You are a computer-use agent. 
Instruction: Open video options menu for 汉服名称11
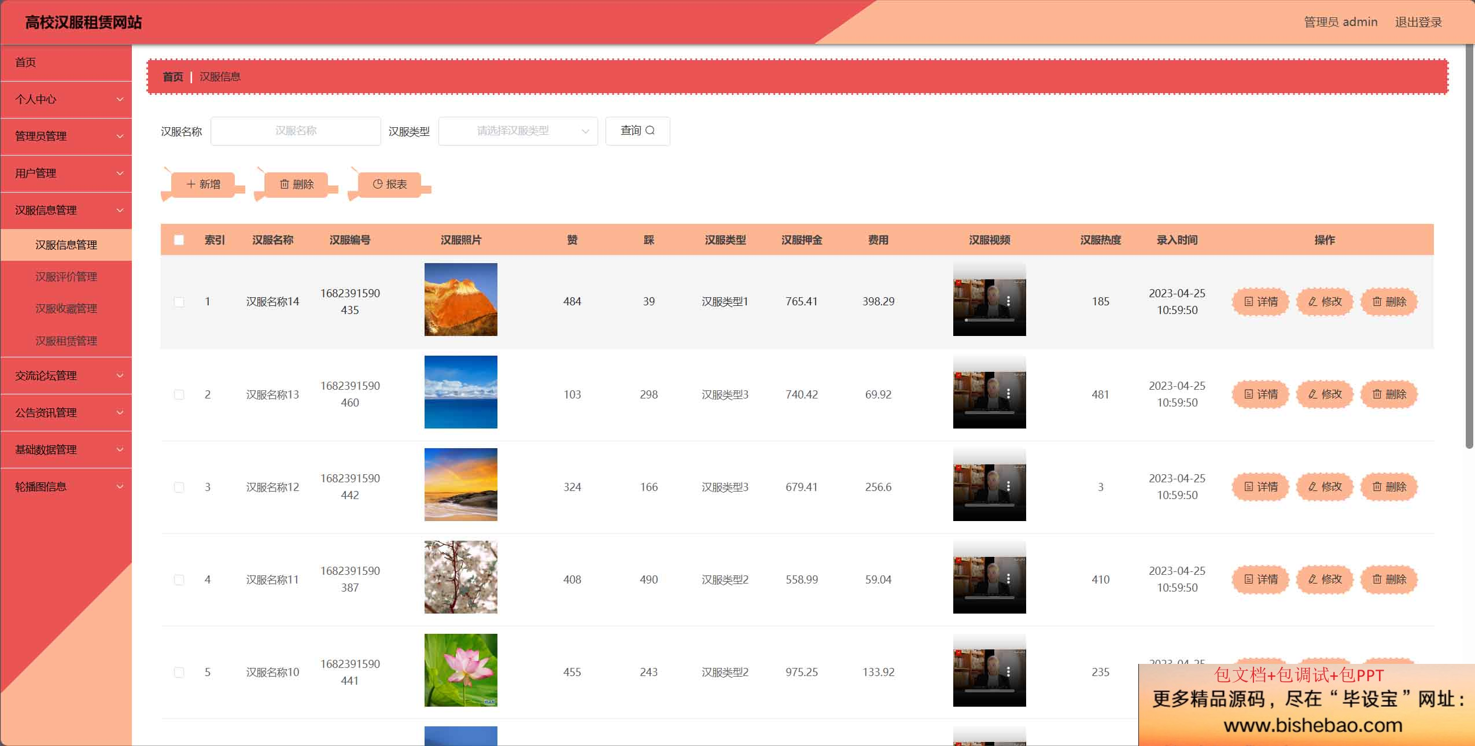(1008, 579)
